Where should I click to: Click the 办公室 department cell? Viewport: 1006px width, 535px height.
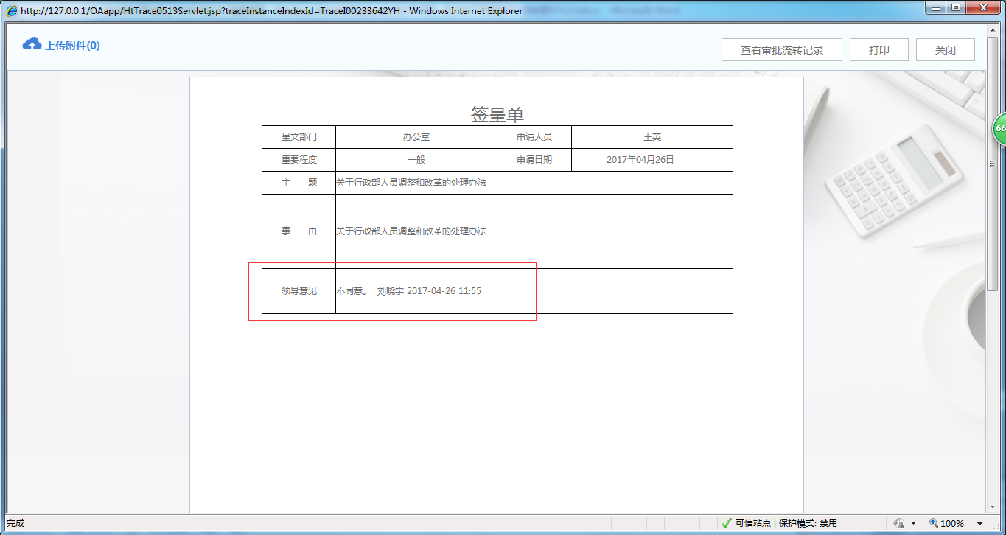pyautogui.click(x=416, y=137)
